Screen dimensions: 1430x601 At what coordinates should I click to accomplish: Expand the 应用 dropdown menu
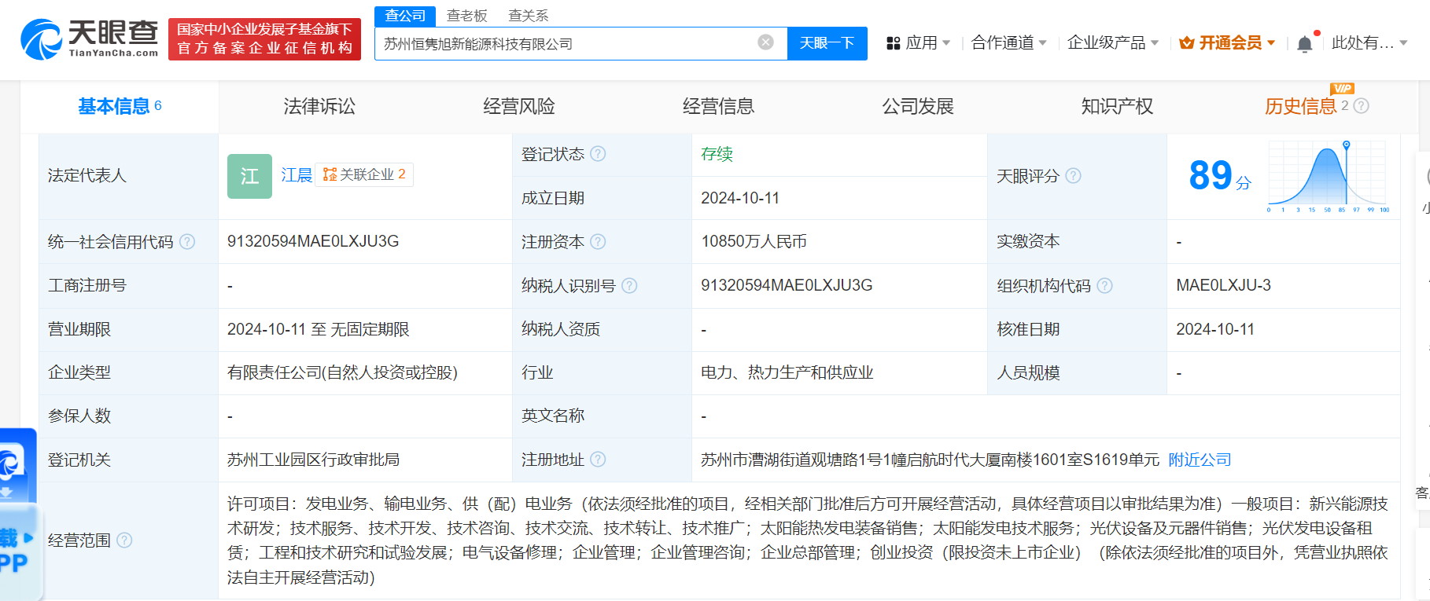pyautogui.click(x=918, y=43)
